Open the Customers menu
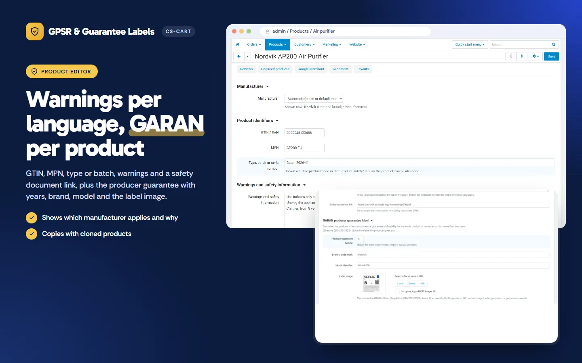The height and width of the screenshot is (363, 582). [304, 44]
